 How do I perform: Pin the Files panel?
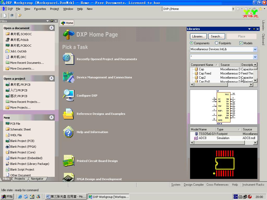point(52,21)
